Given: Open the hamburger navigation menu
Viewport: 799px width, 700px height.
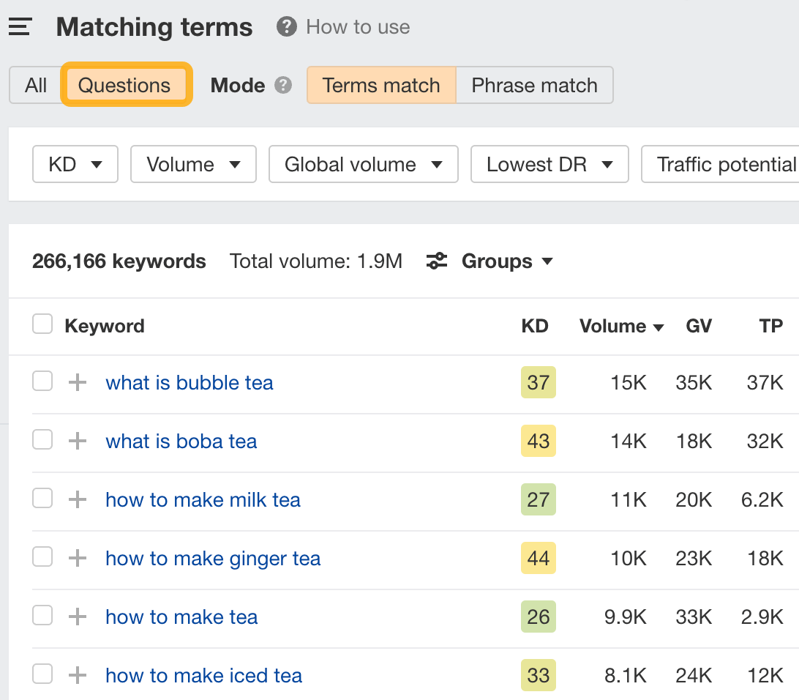Looking at the screenshot, I should tap(19, 26).
